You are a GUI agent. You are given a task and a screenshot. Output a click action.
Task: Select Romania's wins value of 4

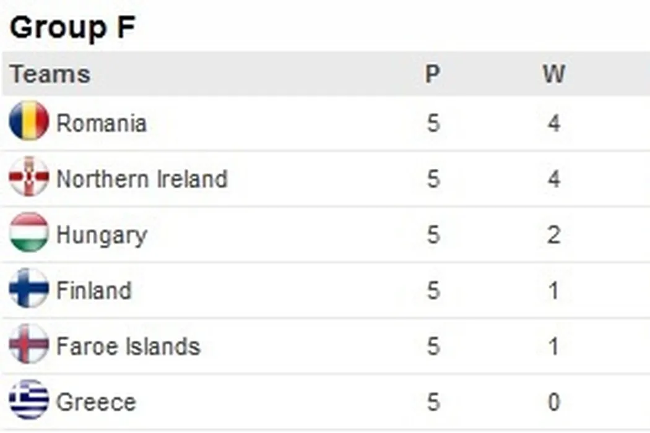click(x=553, y=123)
